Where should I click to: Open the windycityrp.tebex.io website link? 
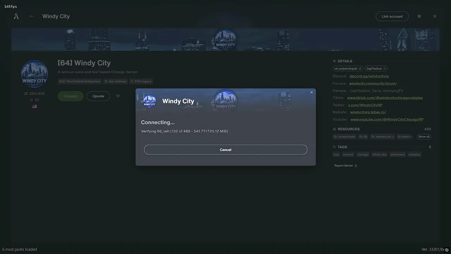(x=368, y=112)
